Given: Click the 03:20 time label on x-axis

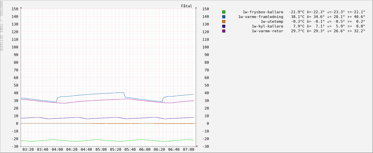Looking at the screenshot, I should click(28, 149).
